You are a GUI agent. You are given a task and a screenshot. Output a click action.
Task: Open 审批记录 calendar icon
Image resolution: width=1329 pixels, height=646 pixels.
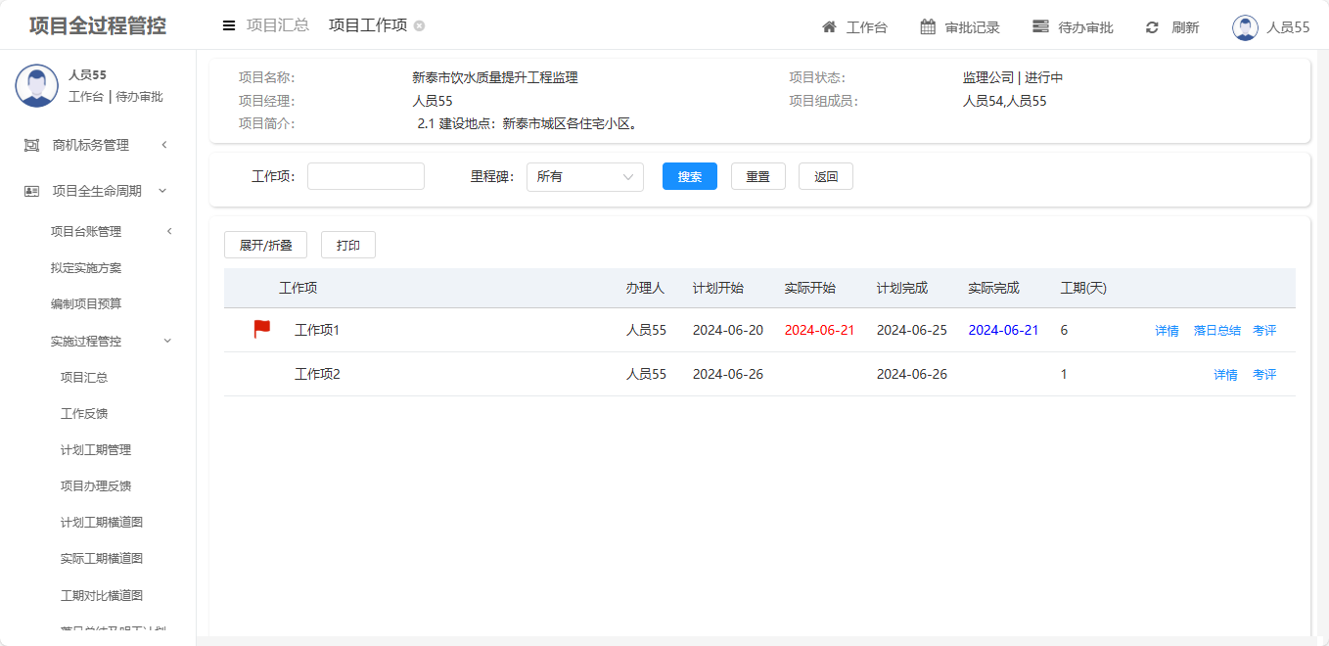[928, 27]
